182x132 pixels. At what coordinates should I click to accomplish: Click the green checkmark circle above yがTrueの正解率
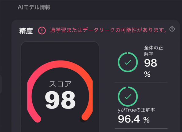(x=128, y=97)
